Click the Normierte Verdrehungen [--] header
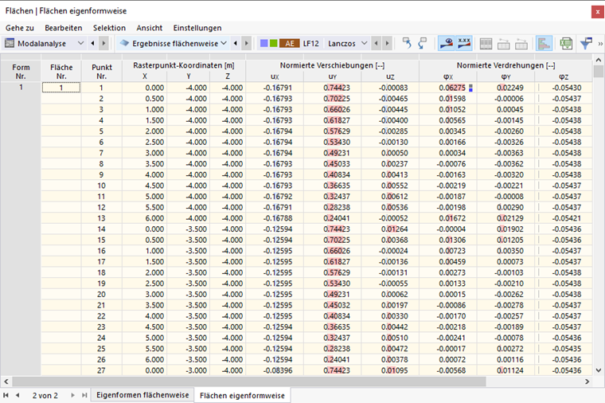The image size is (605, 403). click(505, 65)
